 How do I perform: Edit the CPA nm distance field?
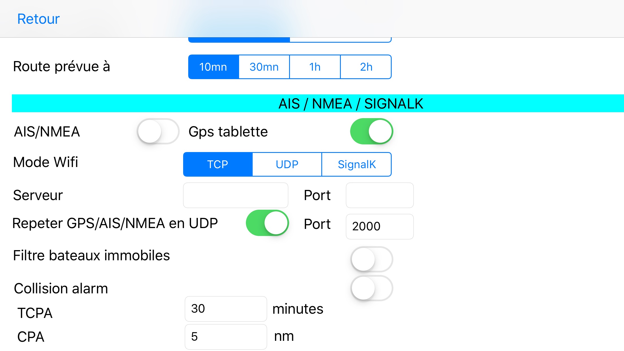point(226,337)
